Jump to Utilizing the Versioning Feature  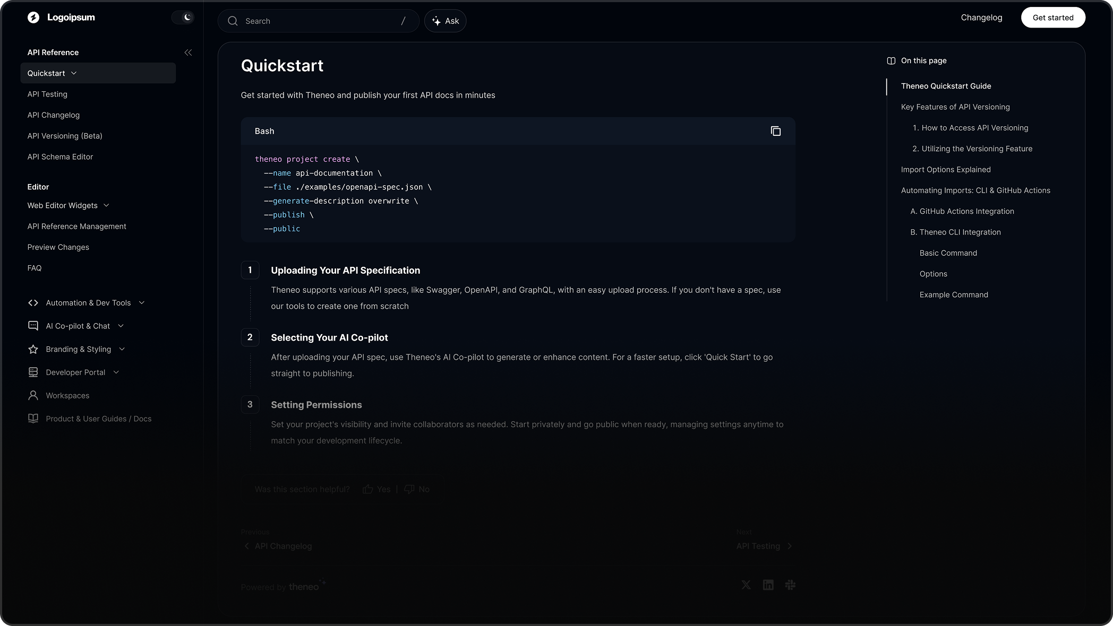click(972, 149)
